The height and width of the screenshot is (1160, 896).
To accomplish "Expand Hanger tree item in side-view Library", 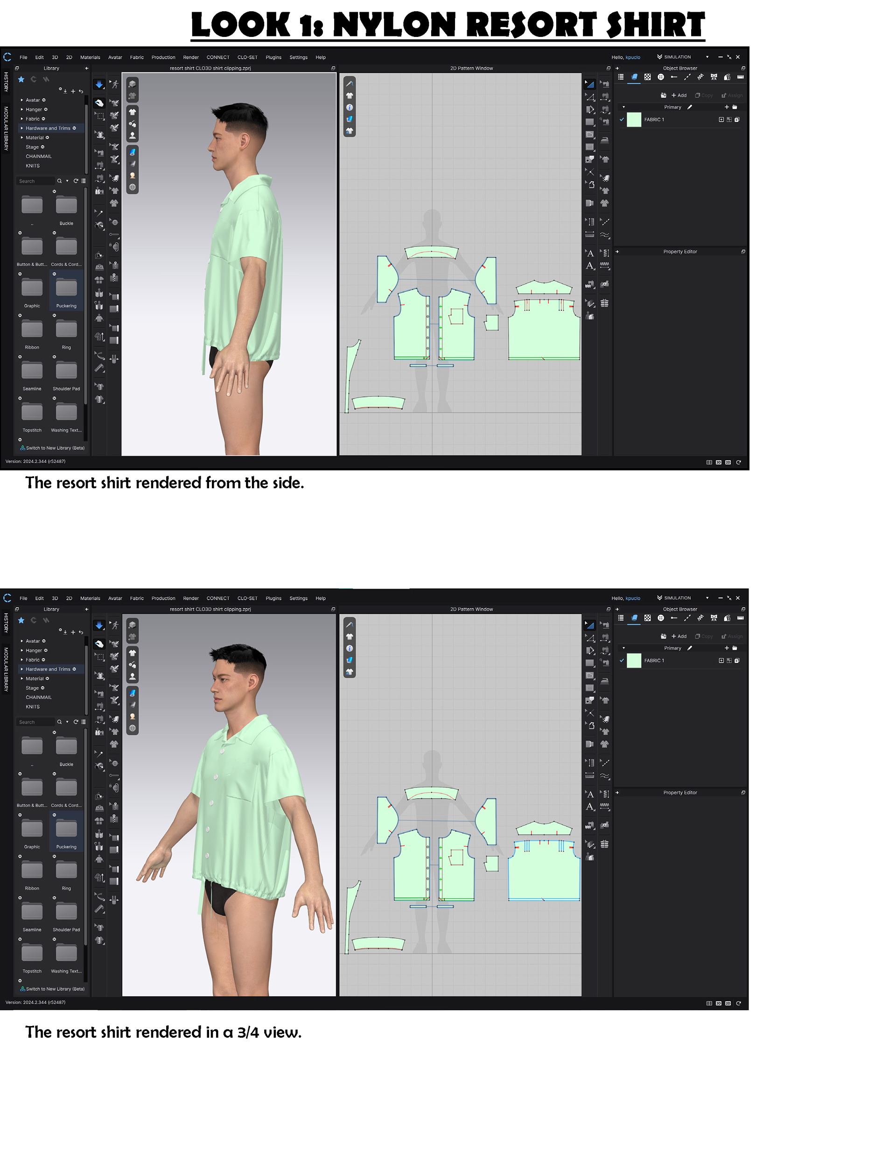I will pos(22,109).
